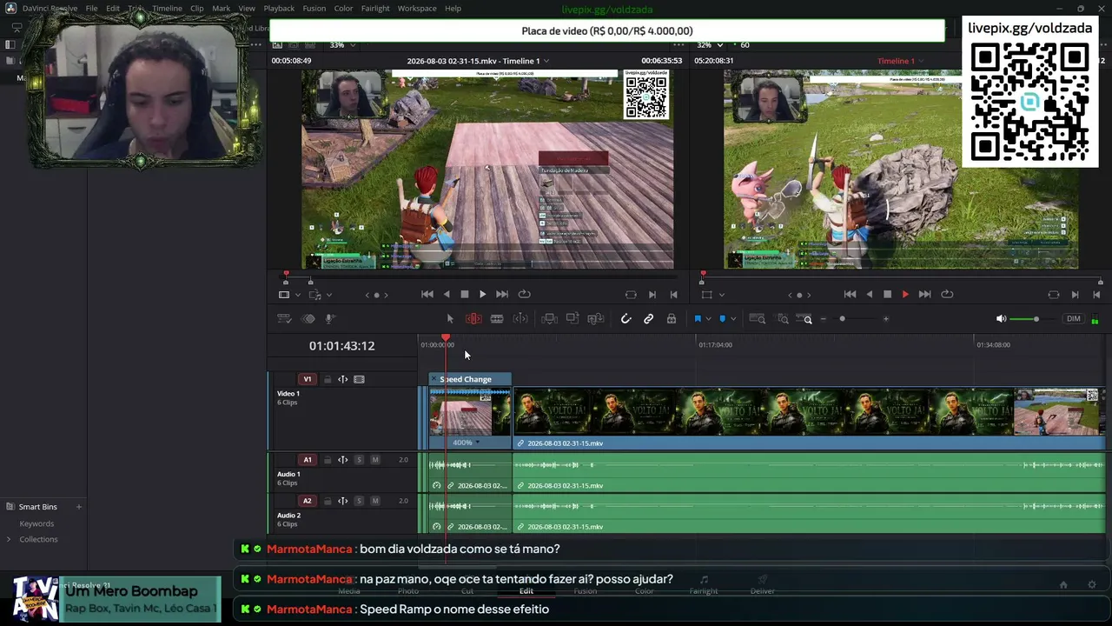Select Keywords under Smart Bins

click(x=36, y=523)
